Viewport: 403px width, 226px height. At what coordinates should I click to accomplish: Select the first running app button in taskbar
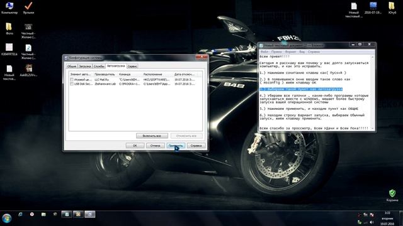click(67, 214)
